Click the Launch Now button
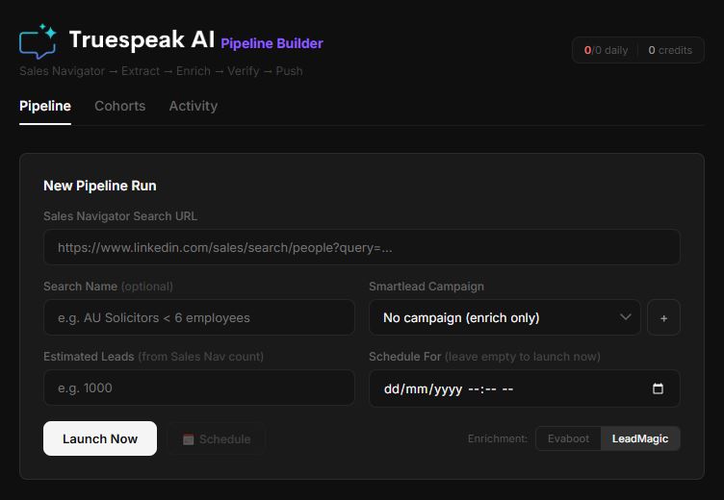Viewport: 724px width, 500px height. [100, 438]
